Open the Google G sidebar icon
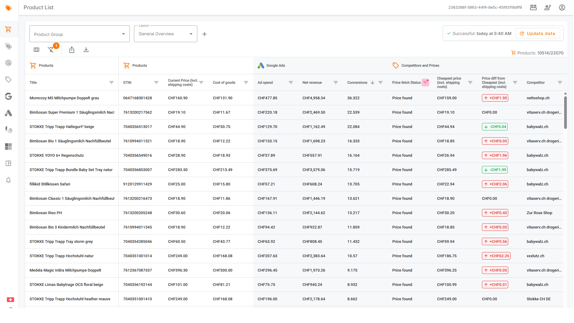 coord(8,96)
